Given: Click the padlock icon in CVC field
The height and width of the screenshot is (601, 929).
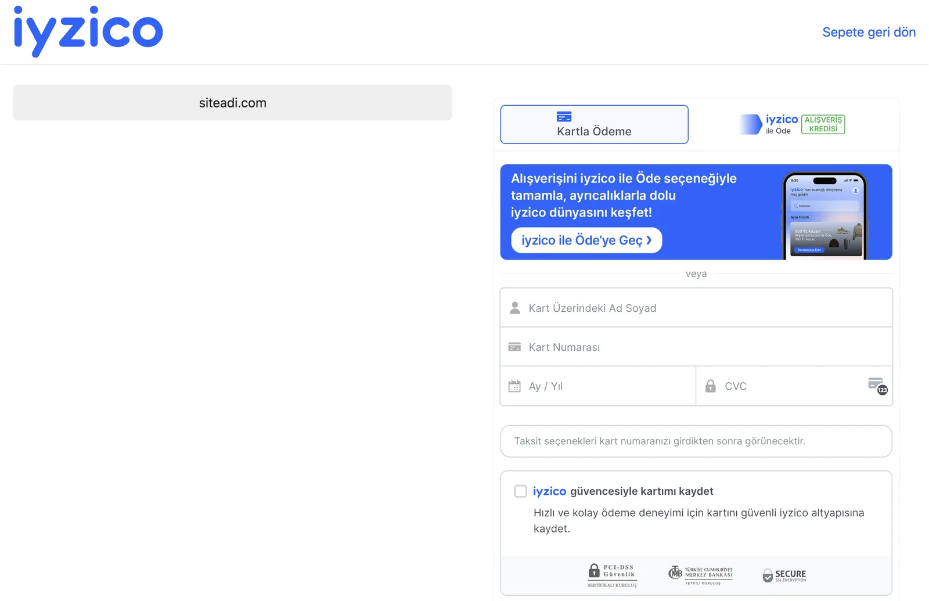Looking at the screenshot, I should pyautogui.click(x=710, y=386).
